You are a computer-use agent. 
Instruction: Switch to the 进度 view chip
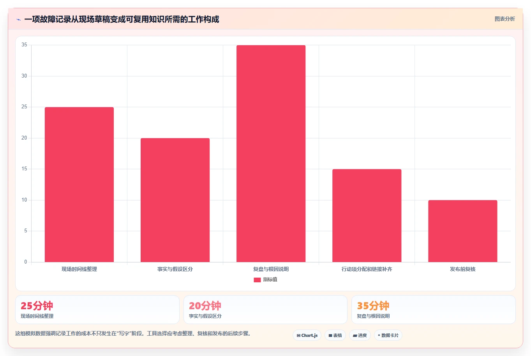tap(360, 335)
